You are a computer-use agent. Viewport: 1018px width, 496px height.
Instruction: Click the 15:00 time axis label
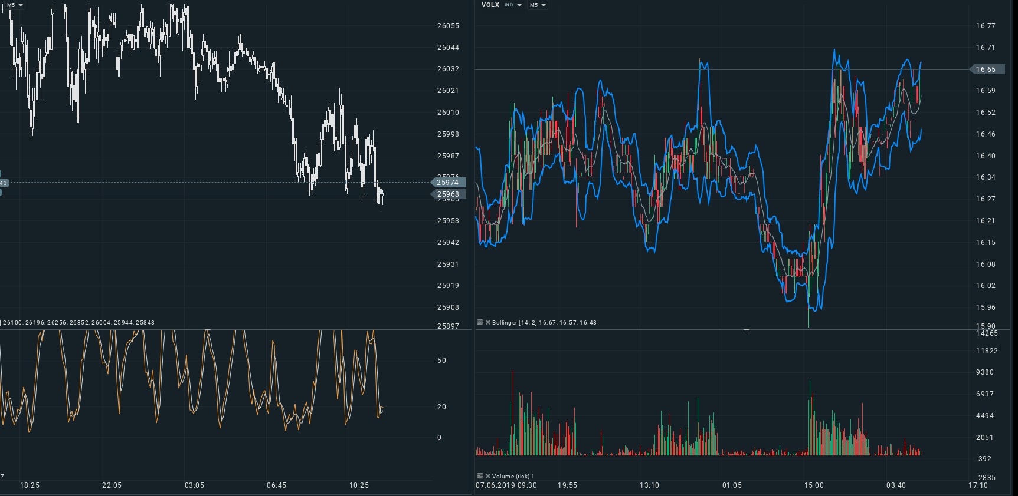click(814, 485)
